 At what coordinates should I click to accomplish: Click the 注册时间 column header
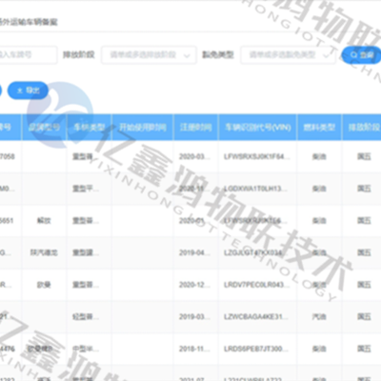(x=196, y=128)
